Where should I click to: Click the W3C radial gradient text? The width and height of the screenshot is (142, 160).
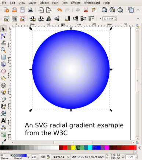(74, 129)
